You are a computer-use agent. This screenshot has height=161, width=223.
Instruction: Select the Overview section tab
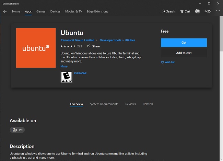77,104
